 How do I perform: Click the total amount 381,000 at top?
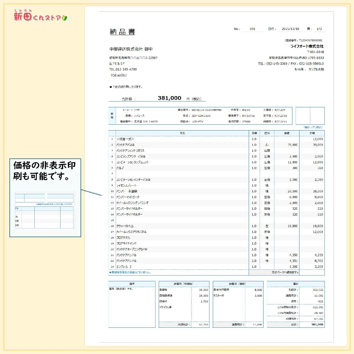[169, 98]
